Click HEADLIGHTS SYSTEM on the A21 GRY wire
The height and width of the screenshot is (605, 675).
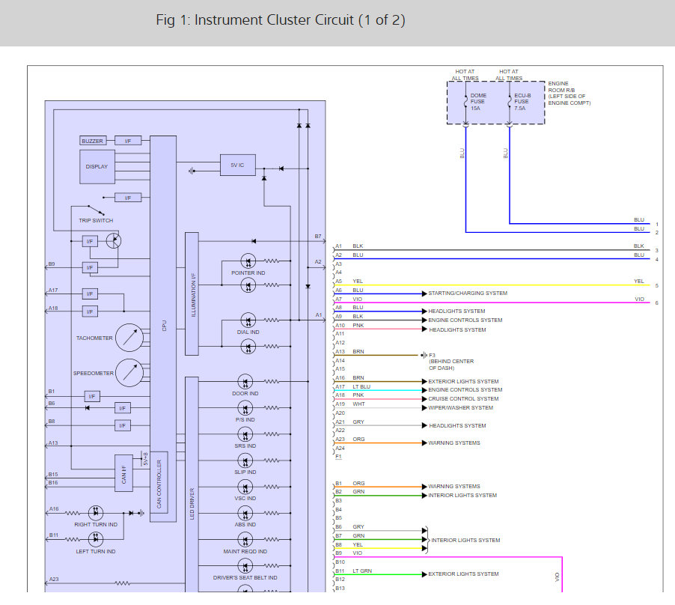click(x=457, y=425)
